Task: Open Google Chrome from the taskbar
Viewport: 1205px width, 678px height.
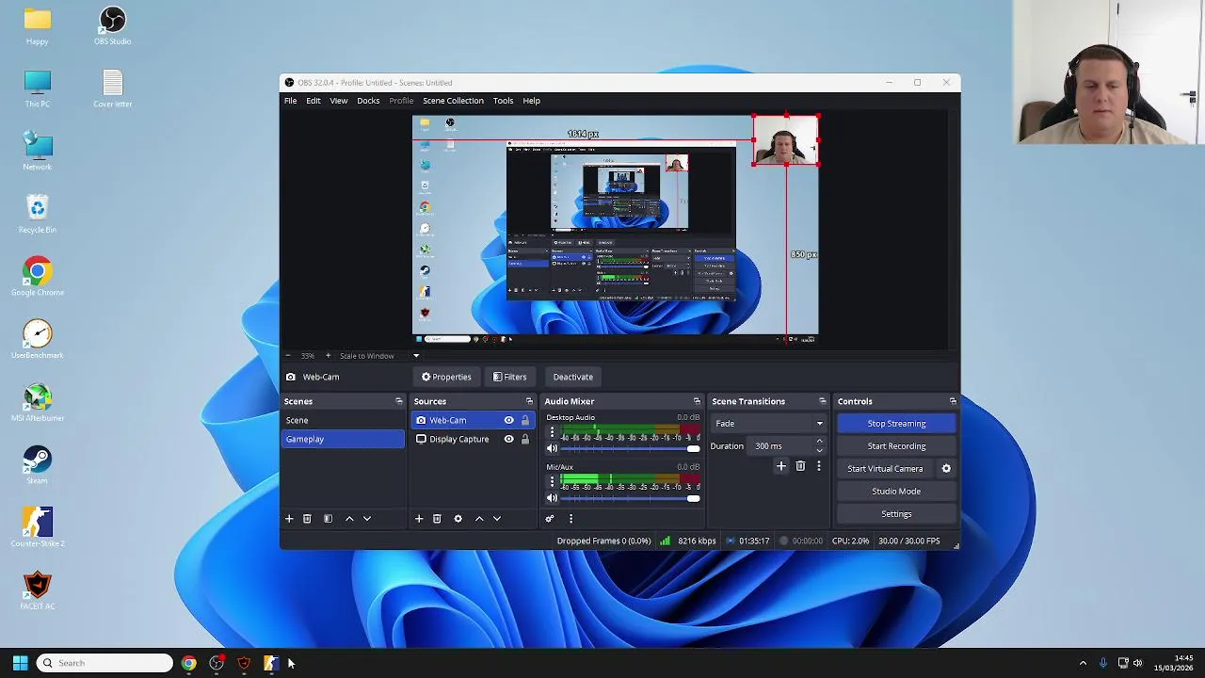Action: (x=189, y=663)
